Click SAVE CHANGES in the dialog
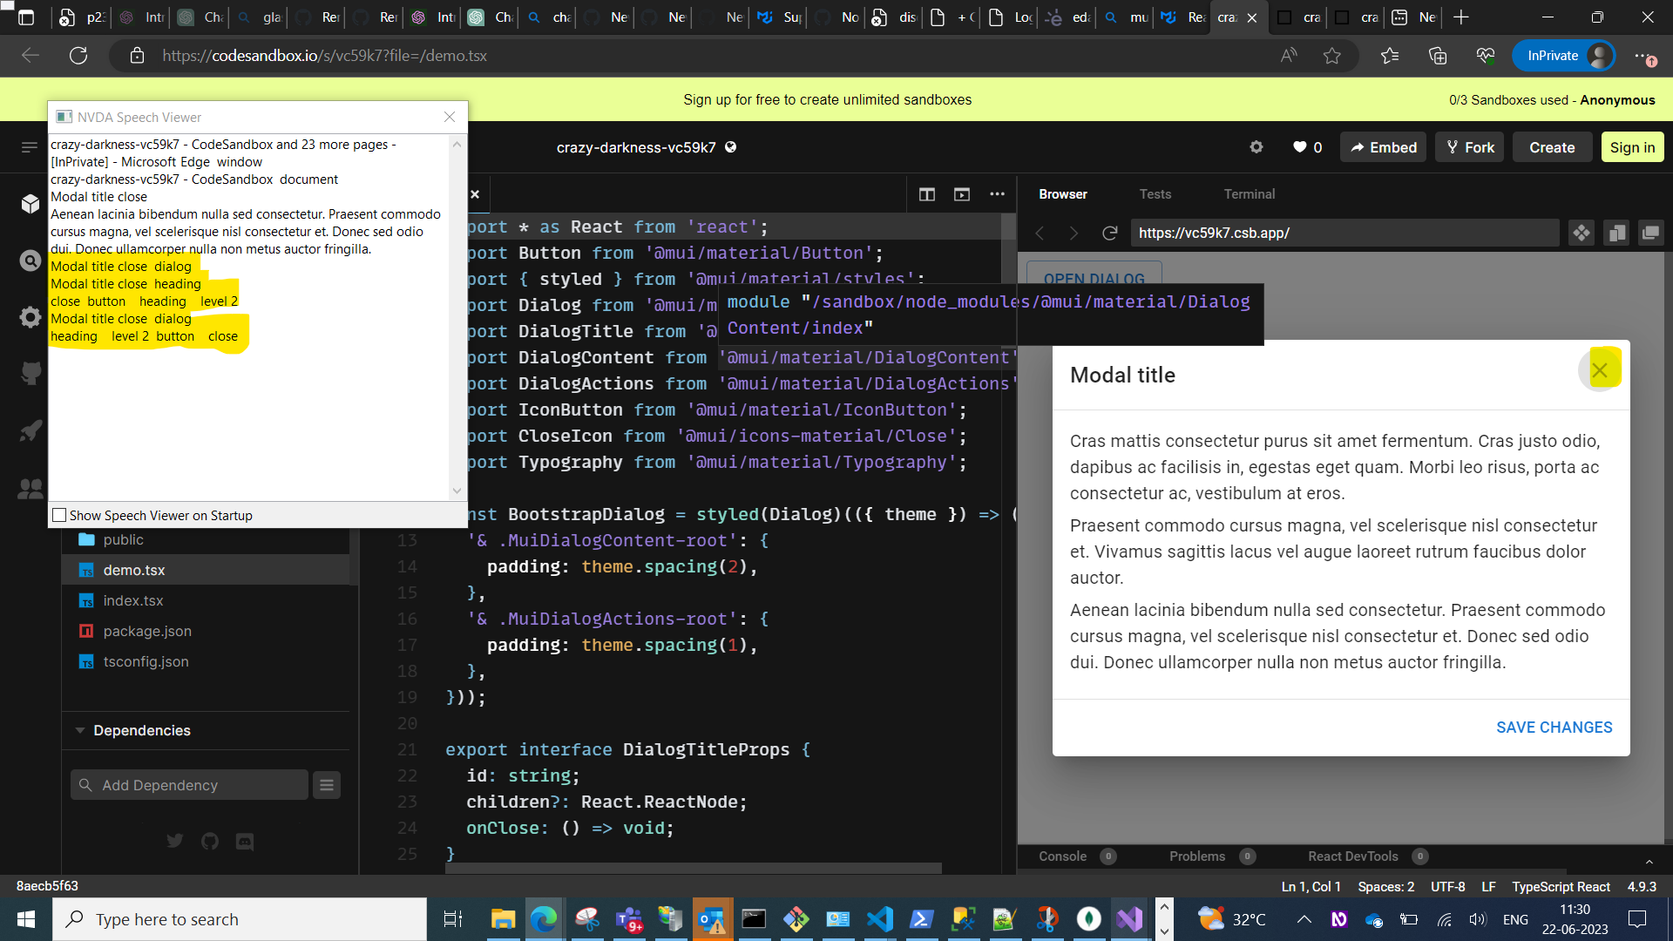The image size is (1673, 941). 1554,727
